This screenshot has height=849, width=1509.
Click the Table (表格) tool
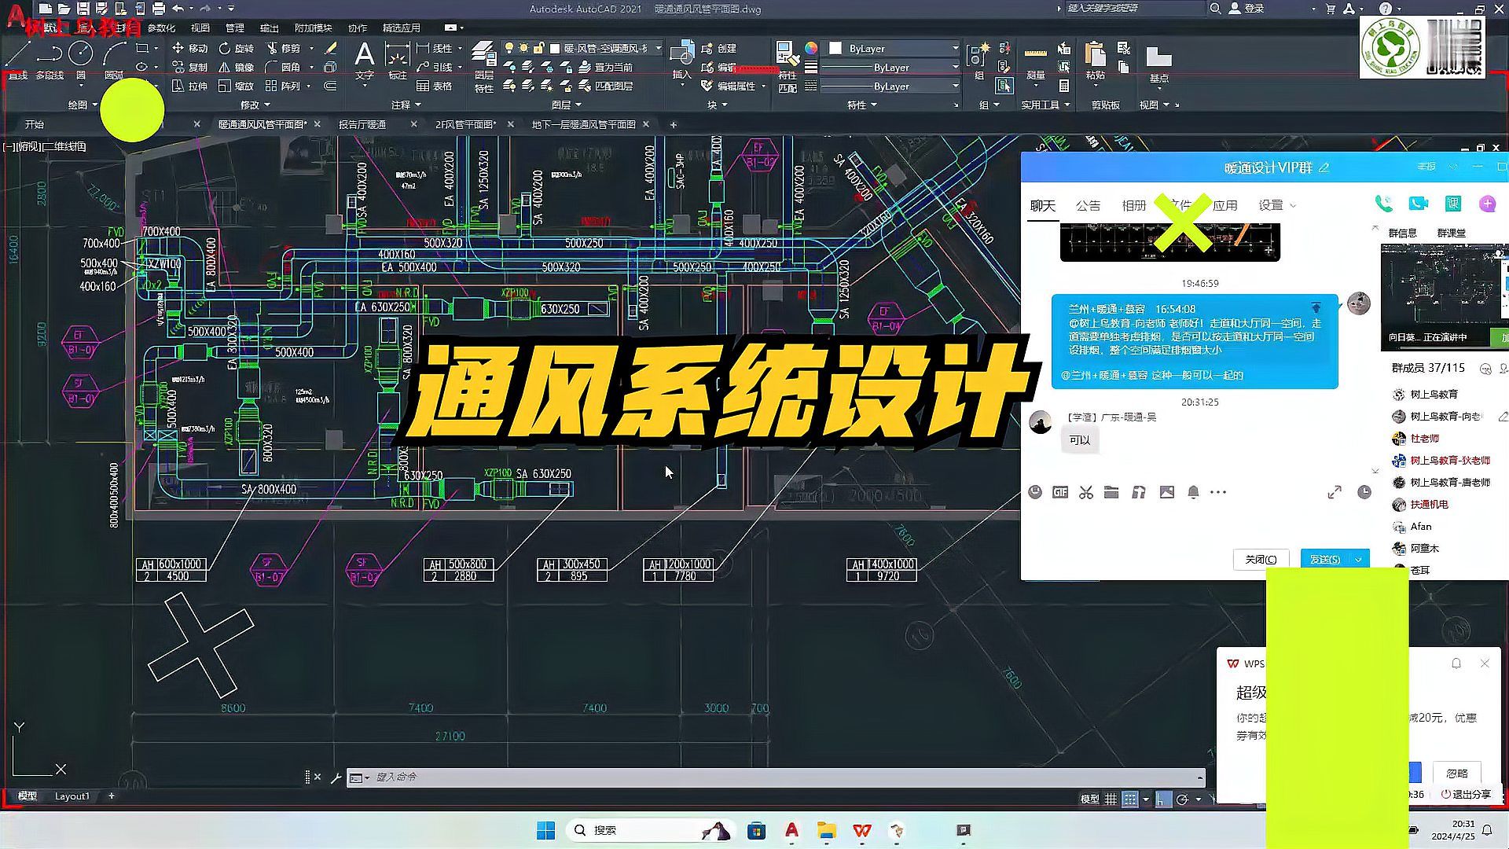pos(435,86)
